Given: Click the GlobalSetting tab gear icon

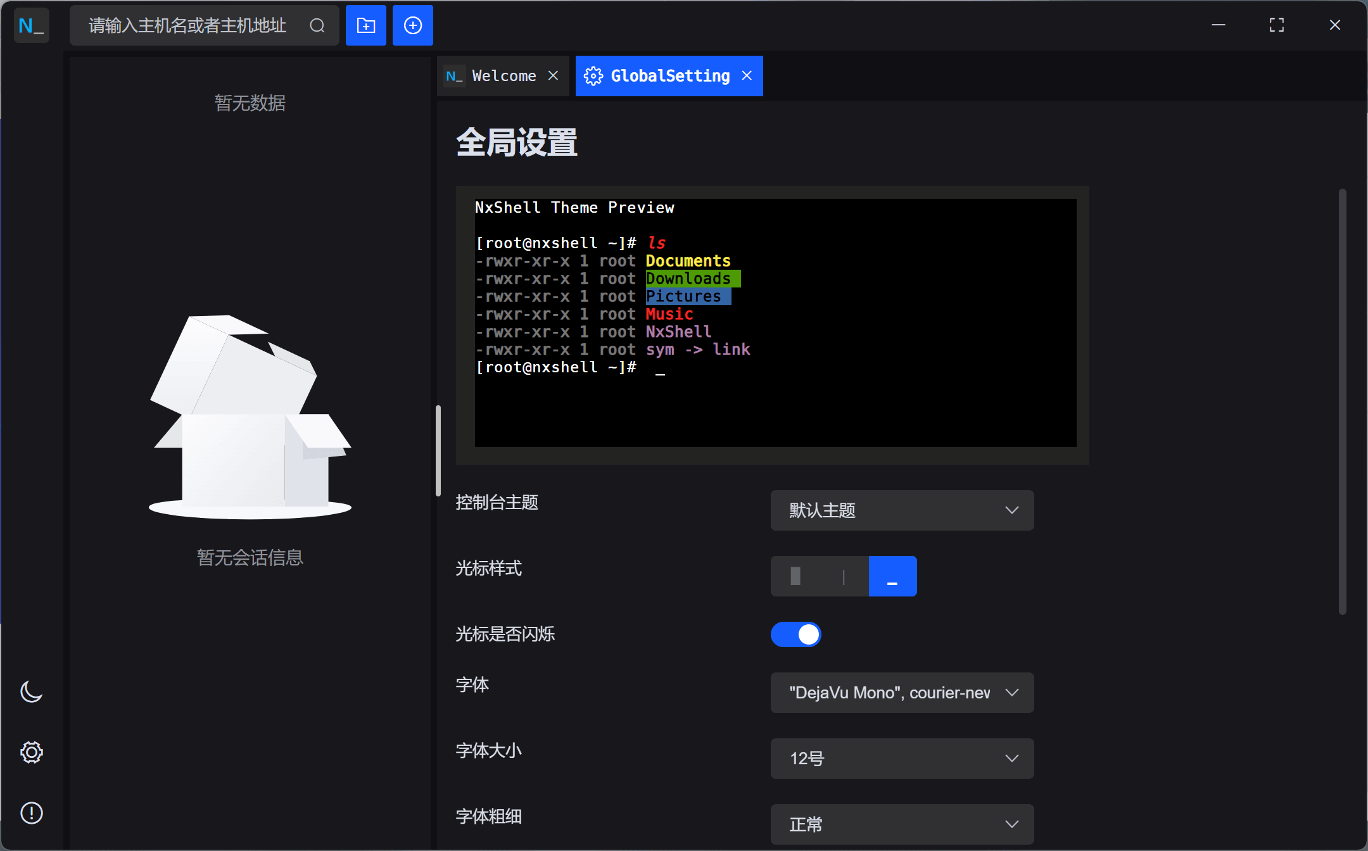Looking at the screenshot, I should [593, 76].
